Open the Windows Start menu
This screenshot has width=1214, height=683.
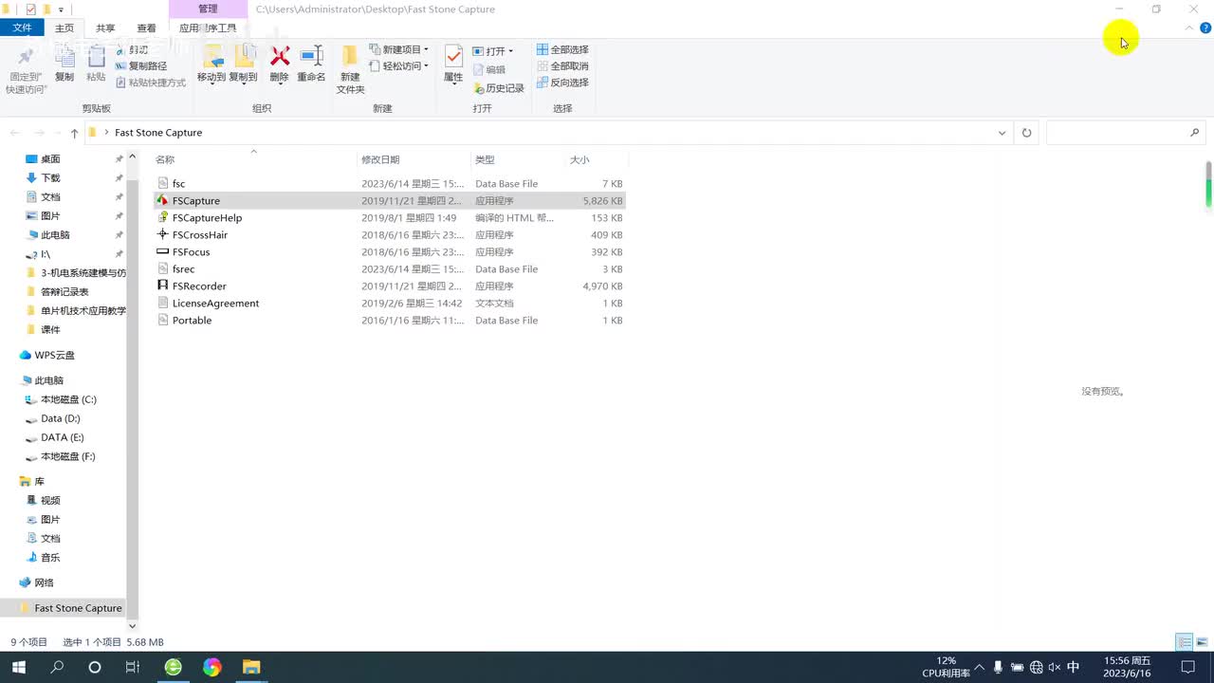19,667
